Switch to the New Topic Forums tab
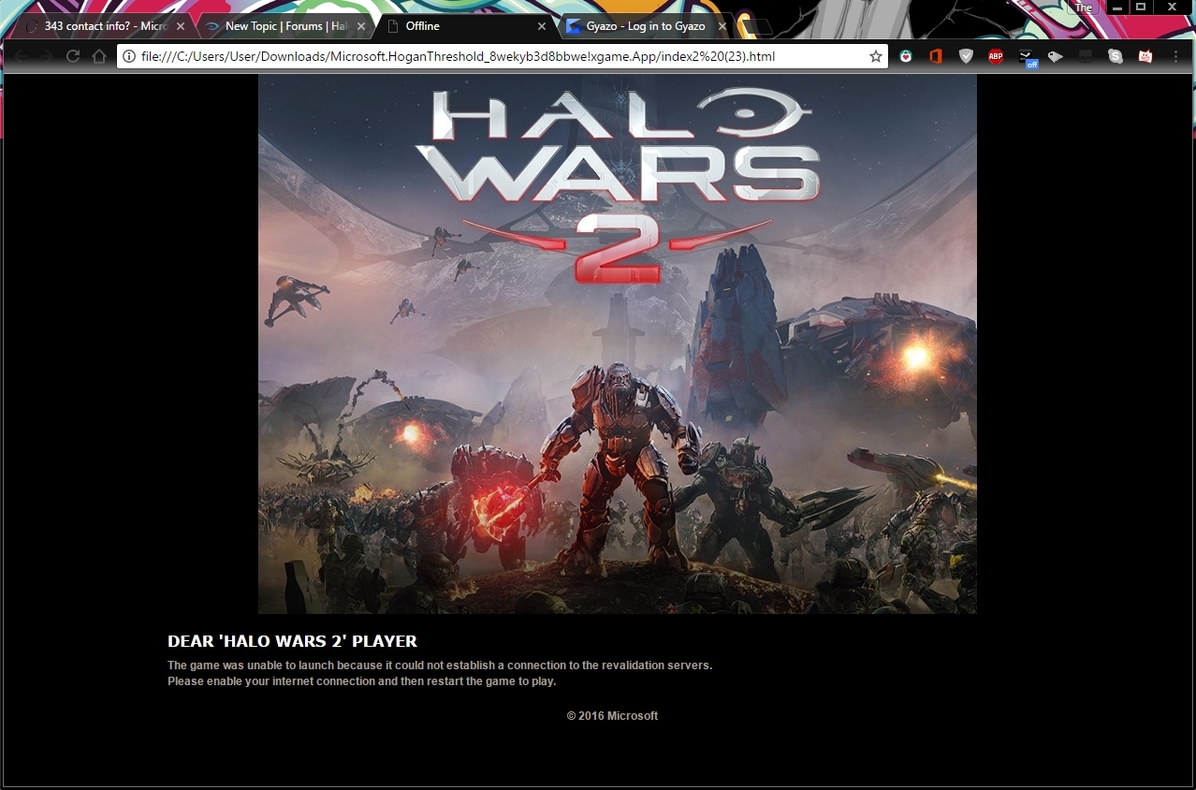 (x=285, y=26)
